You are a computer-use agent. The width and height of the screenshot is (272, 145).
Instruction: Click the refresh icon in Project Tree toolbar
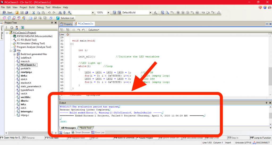pos(22,28)
